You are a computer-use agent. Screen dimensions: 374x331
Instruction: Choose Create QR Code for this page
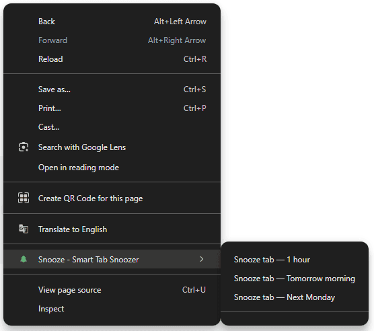tap(112, 198)
